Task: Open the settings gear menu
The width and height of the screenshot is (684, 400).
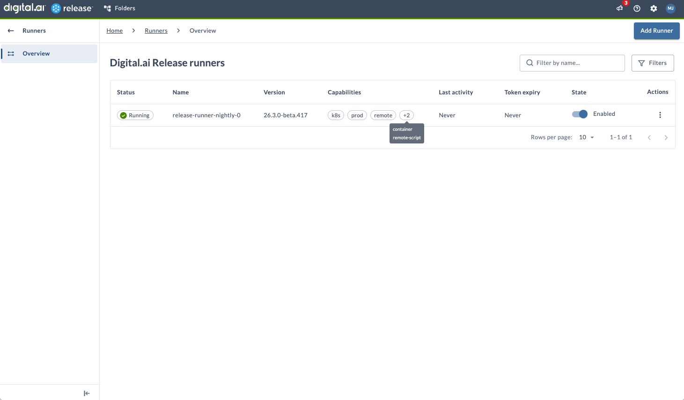Action: (x=654, y=8)
